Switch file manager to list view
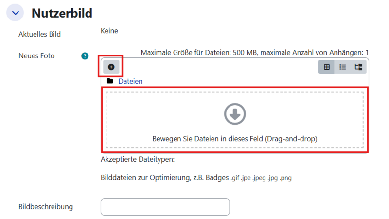The width and height of the screenshot is (389, 219). [x=342, y=67]
